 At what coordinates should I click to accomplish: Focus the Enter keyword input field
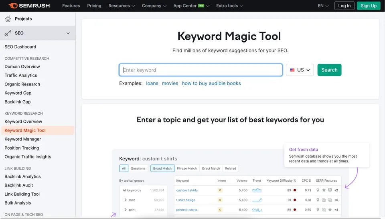pos(201,70)
